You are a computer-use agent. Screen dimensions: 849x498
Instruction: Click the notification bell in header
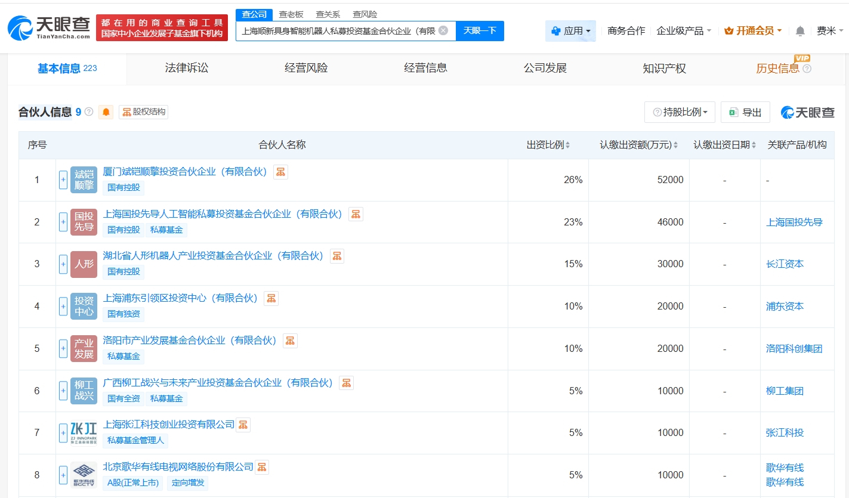pyautogui.click(x=800, y=31)
